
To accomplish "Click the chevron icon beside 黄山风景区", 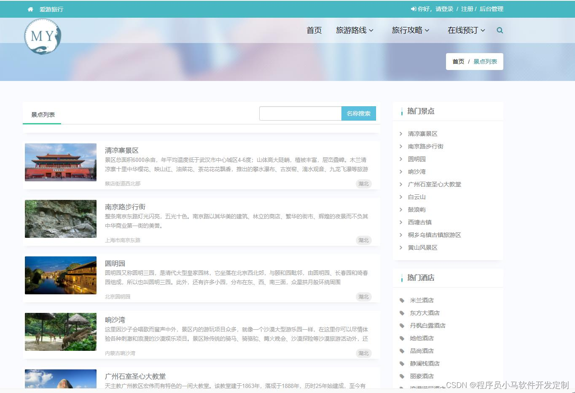I will pos(400,248).
